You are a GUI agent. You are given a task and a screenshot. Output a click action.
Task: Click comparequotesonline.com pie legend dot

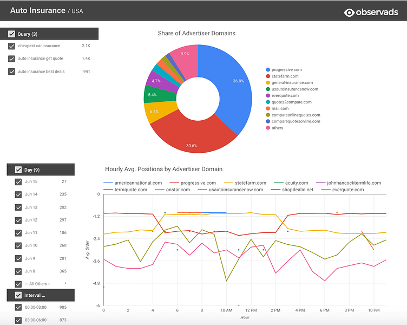point(268,121)
